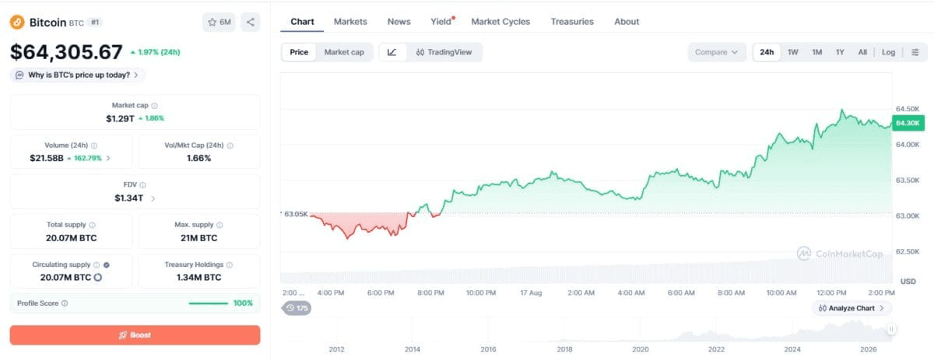
Task: Open Volume (24h) info icon
Action: pos(94,145)
